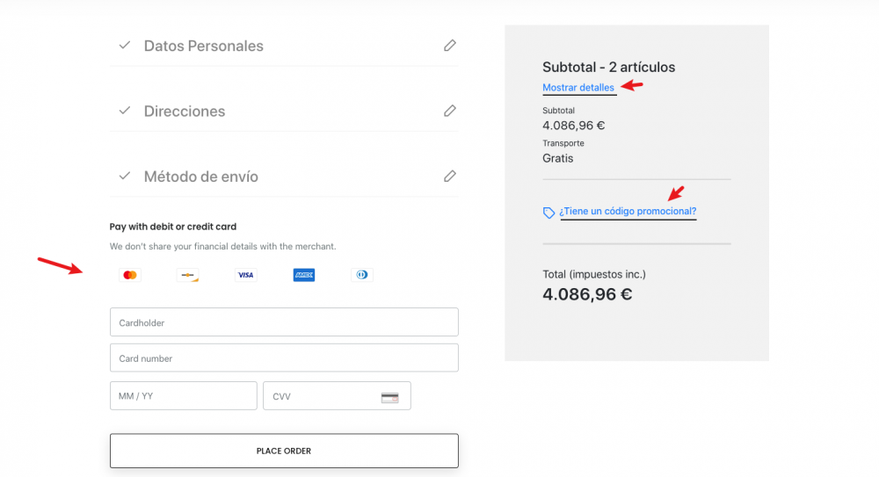Click the promo code tag icon
Screen dimensions: 879x477
coord(549,213)
